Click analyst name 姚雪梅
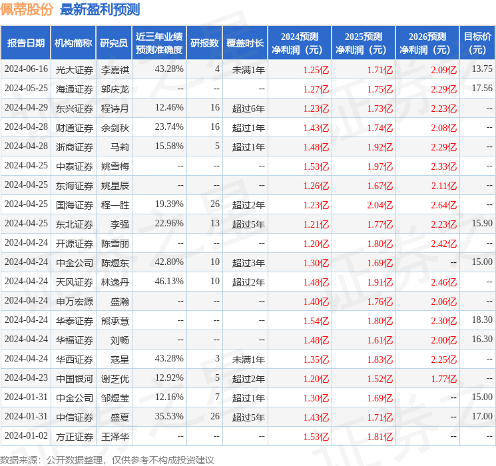This screenshot has height=466, width=496. click(115, 166)
